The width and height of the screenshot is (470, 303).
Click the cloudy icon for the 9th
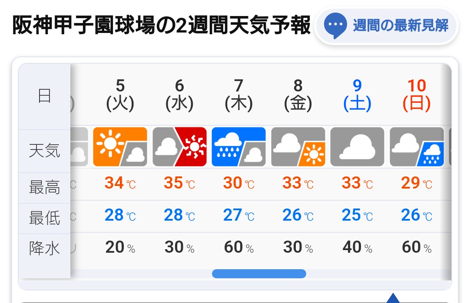[x=357, y=147]
